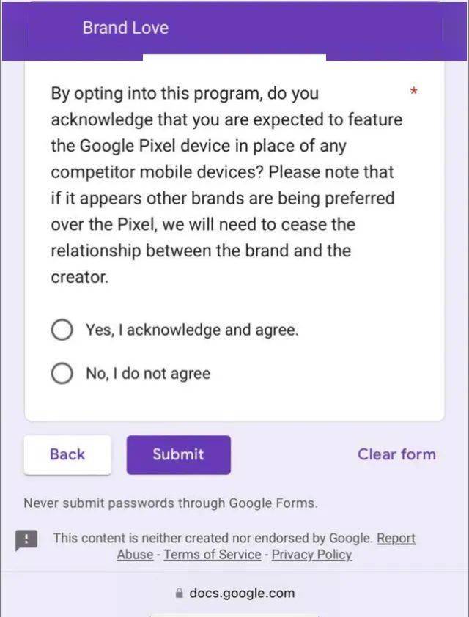469x617 pixels.
Task: Click the "Yes, I acknowledge and agree." label text
Action: (193, 330)
